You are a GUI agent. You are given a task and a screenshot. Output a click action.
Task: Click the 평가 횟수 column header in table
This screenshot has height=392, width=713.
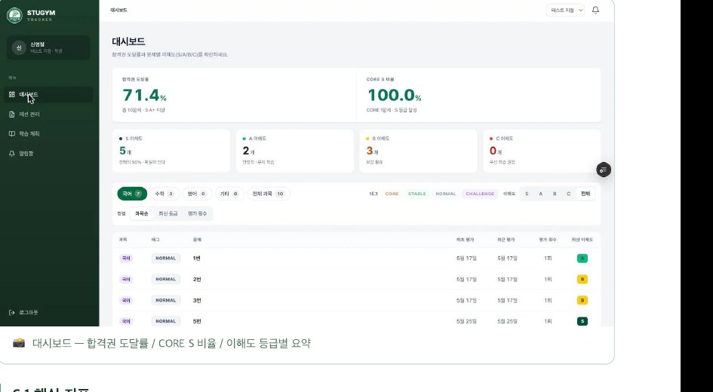pyautogui.click(x=548, y=240)
